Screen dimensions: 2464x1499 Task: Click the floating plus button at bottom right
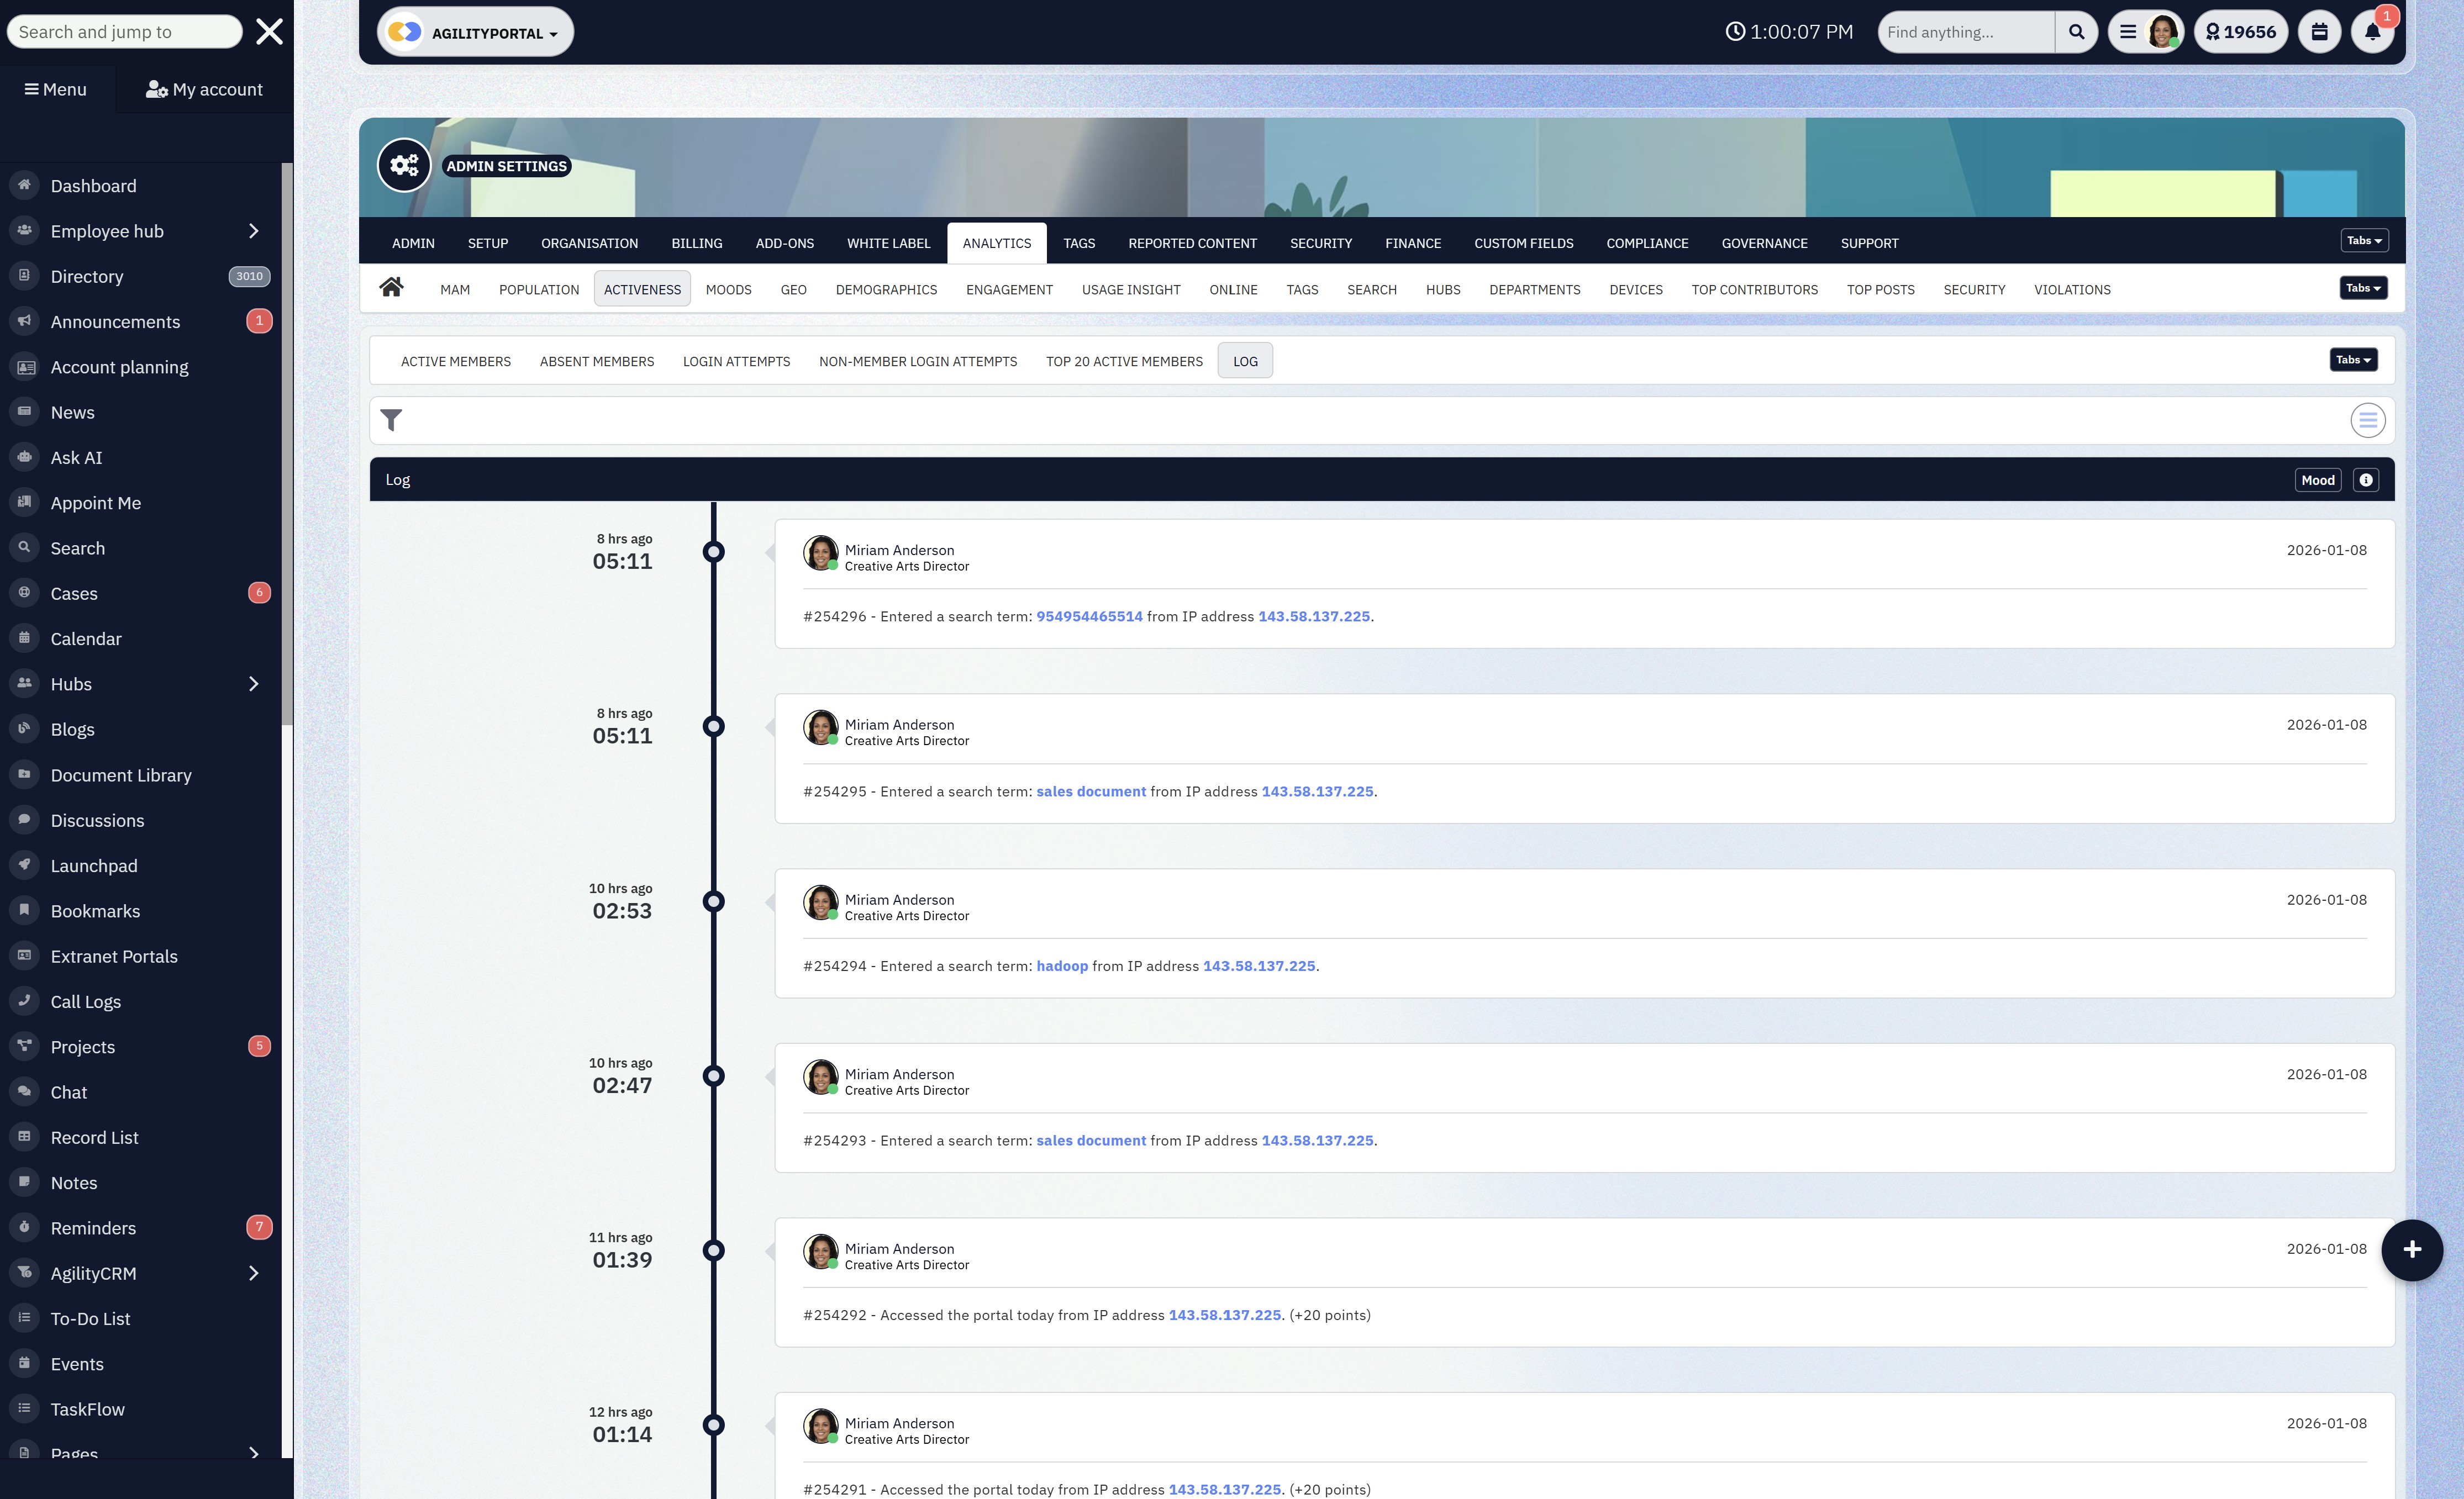pos(2412,1250)
